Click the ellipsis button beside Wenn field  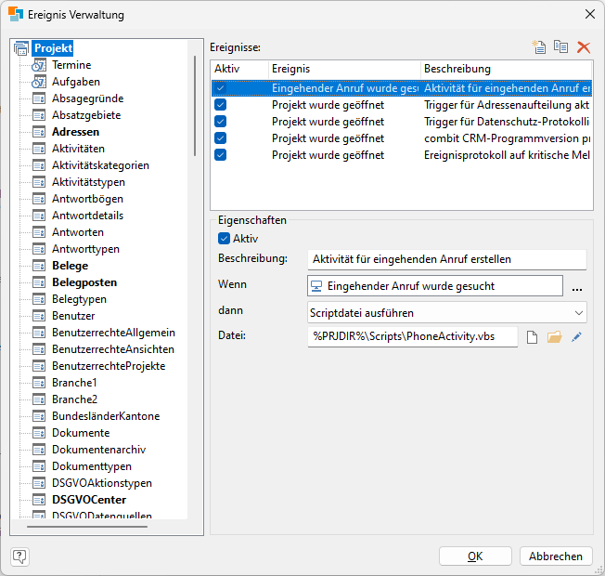(x=577, y=287)
